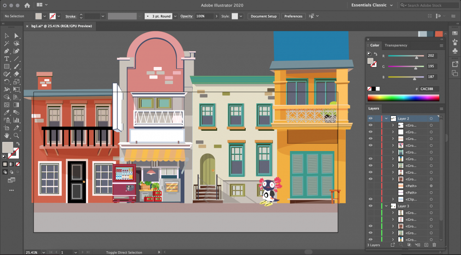Open the Symbols panel club icon
461x255 pixels.
point(455,51)
